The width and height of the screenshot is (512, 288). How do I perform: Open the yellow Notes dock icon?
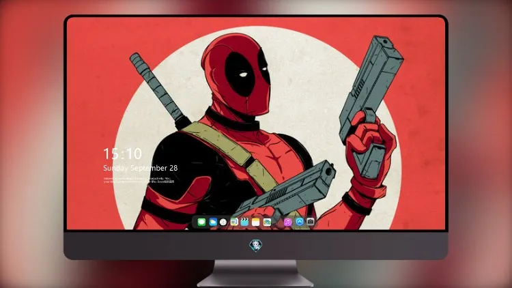pos(256,222)
